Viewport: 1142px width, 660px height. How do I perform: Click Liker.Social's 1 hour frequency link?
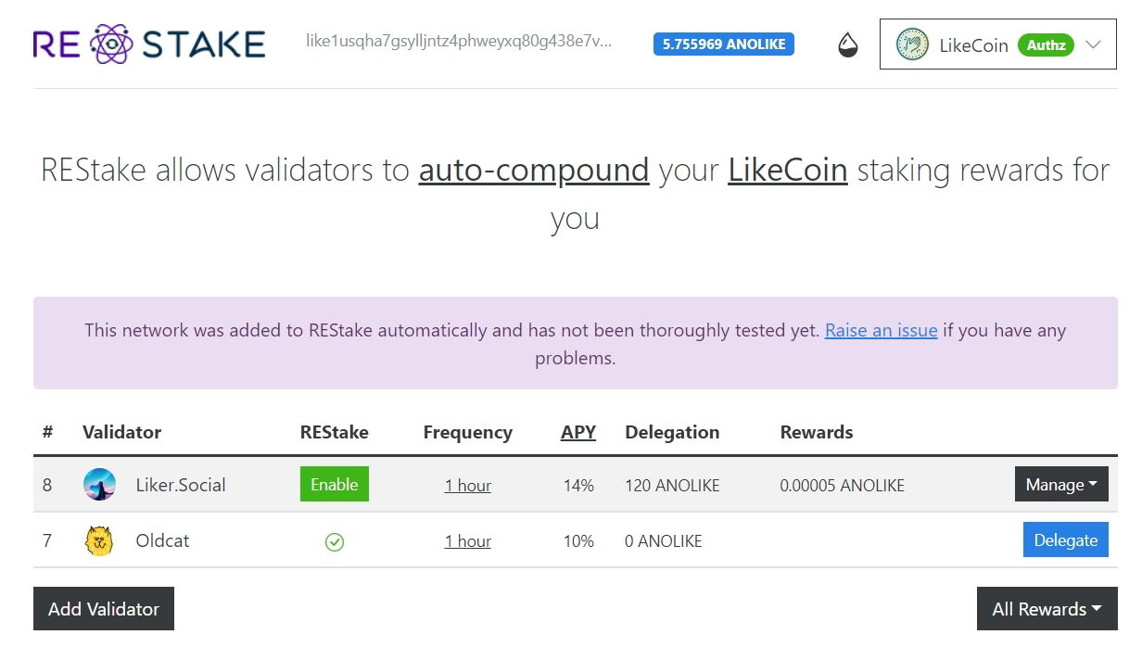(467, 486)
